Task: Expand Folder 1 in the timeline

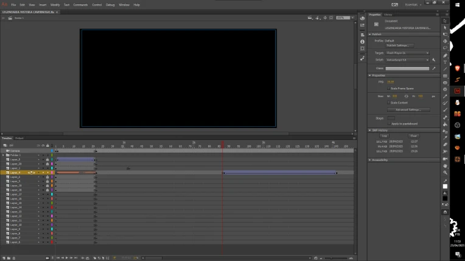Action: (x=3, y=155)
